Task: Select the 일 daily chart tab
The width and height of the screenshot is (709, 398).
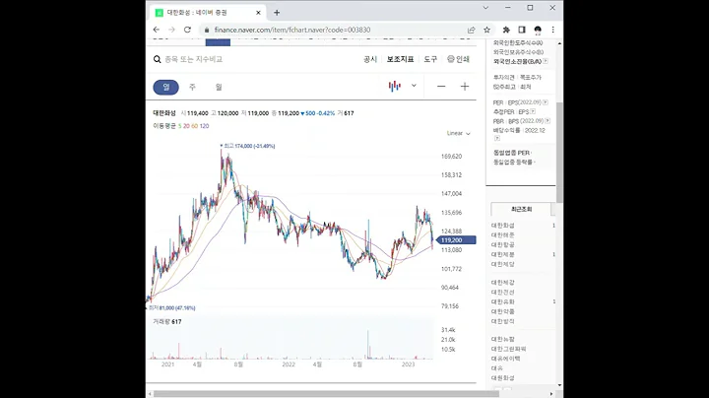Action: click(x=166, y=87)
